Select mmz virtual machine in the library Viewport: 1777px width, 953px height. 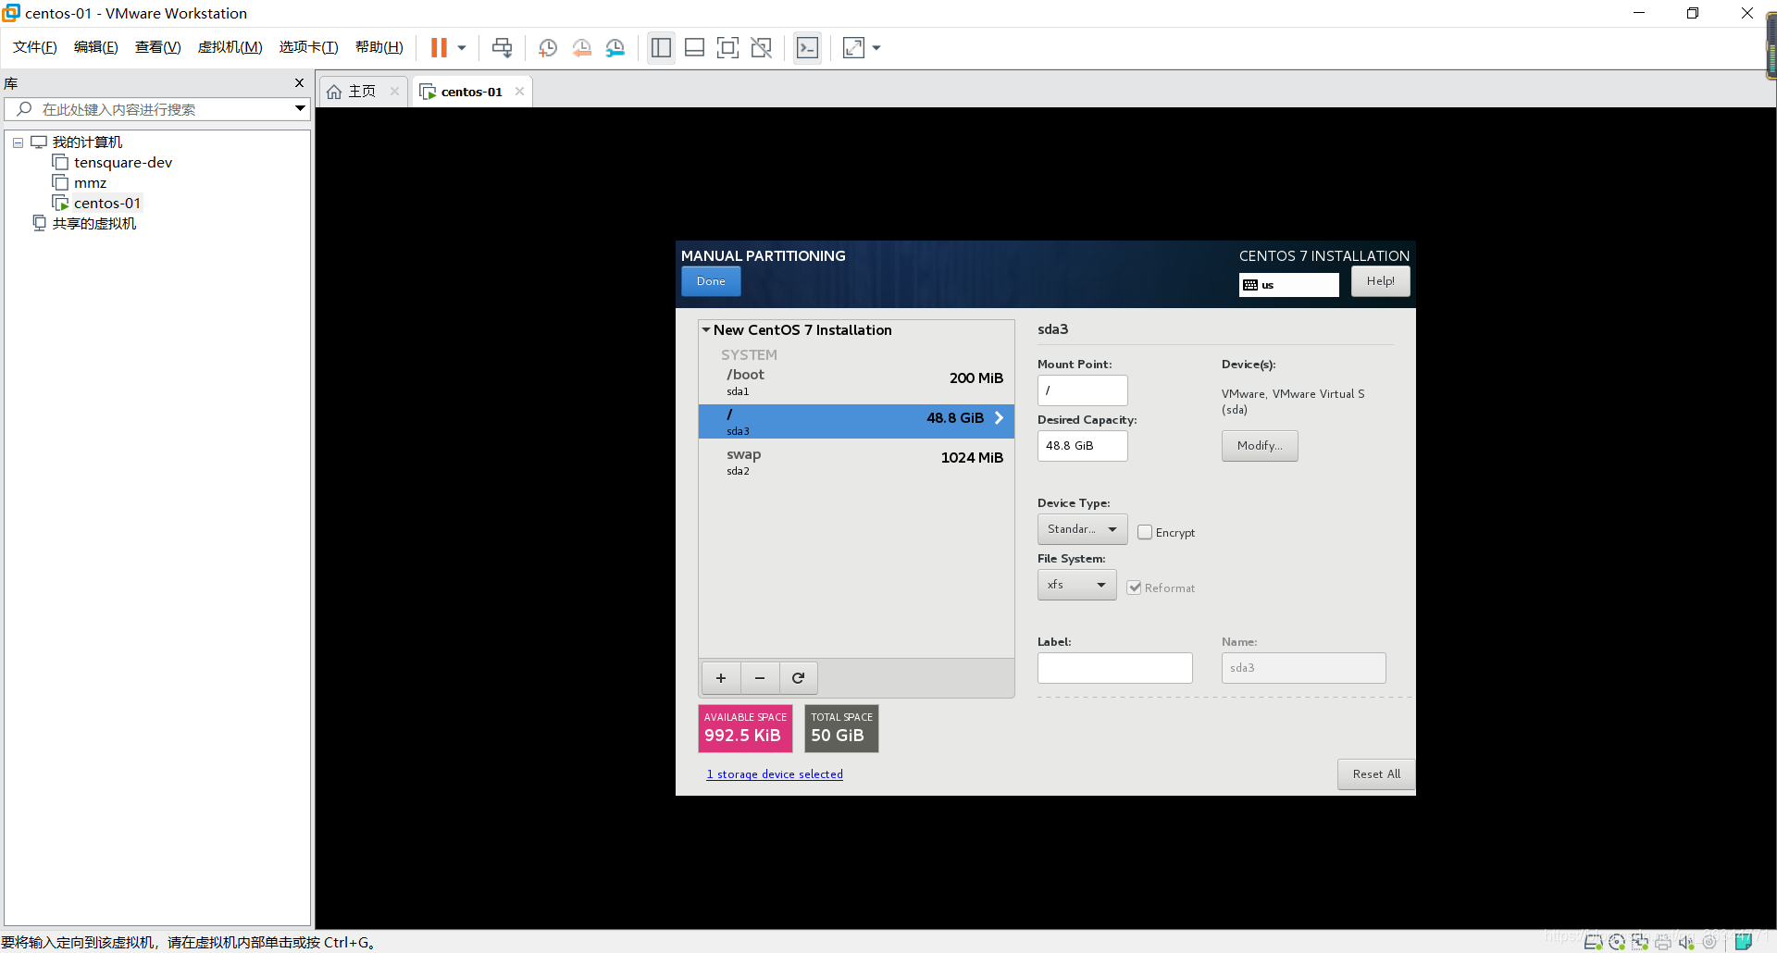pyautogui.click(x=90, y=183)
